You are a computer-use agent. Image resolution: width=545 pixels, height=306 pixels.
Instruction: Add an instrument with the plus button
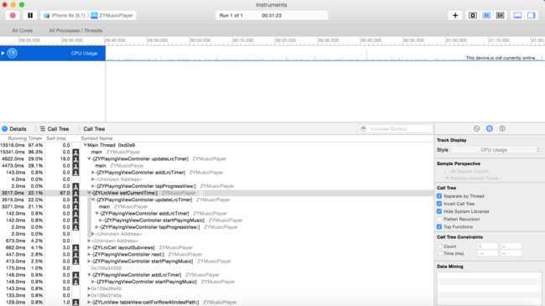point(455,15)
